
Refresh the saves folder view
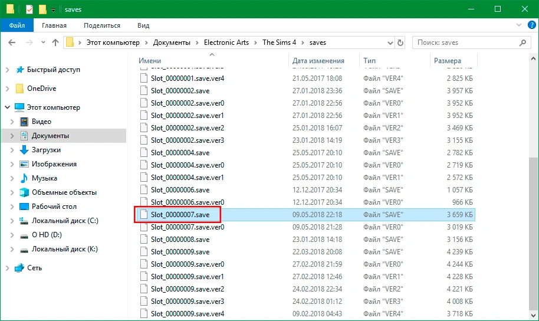400,42
